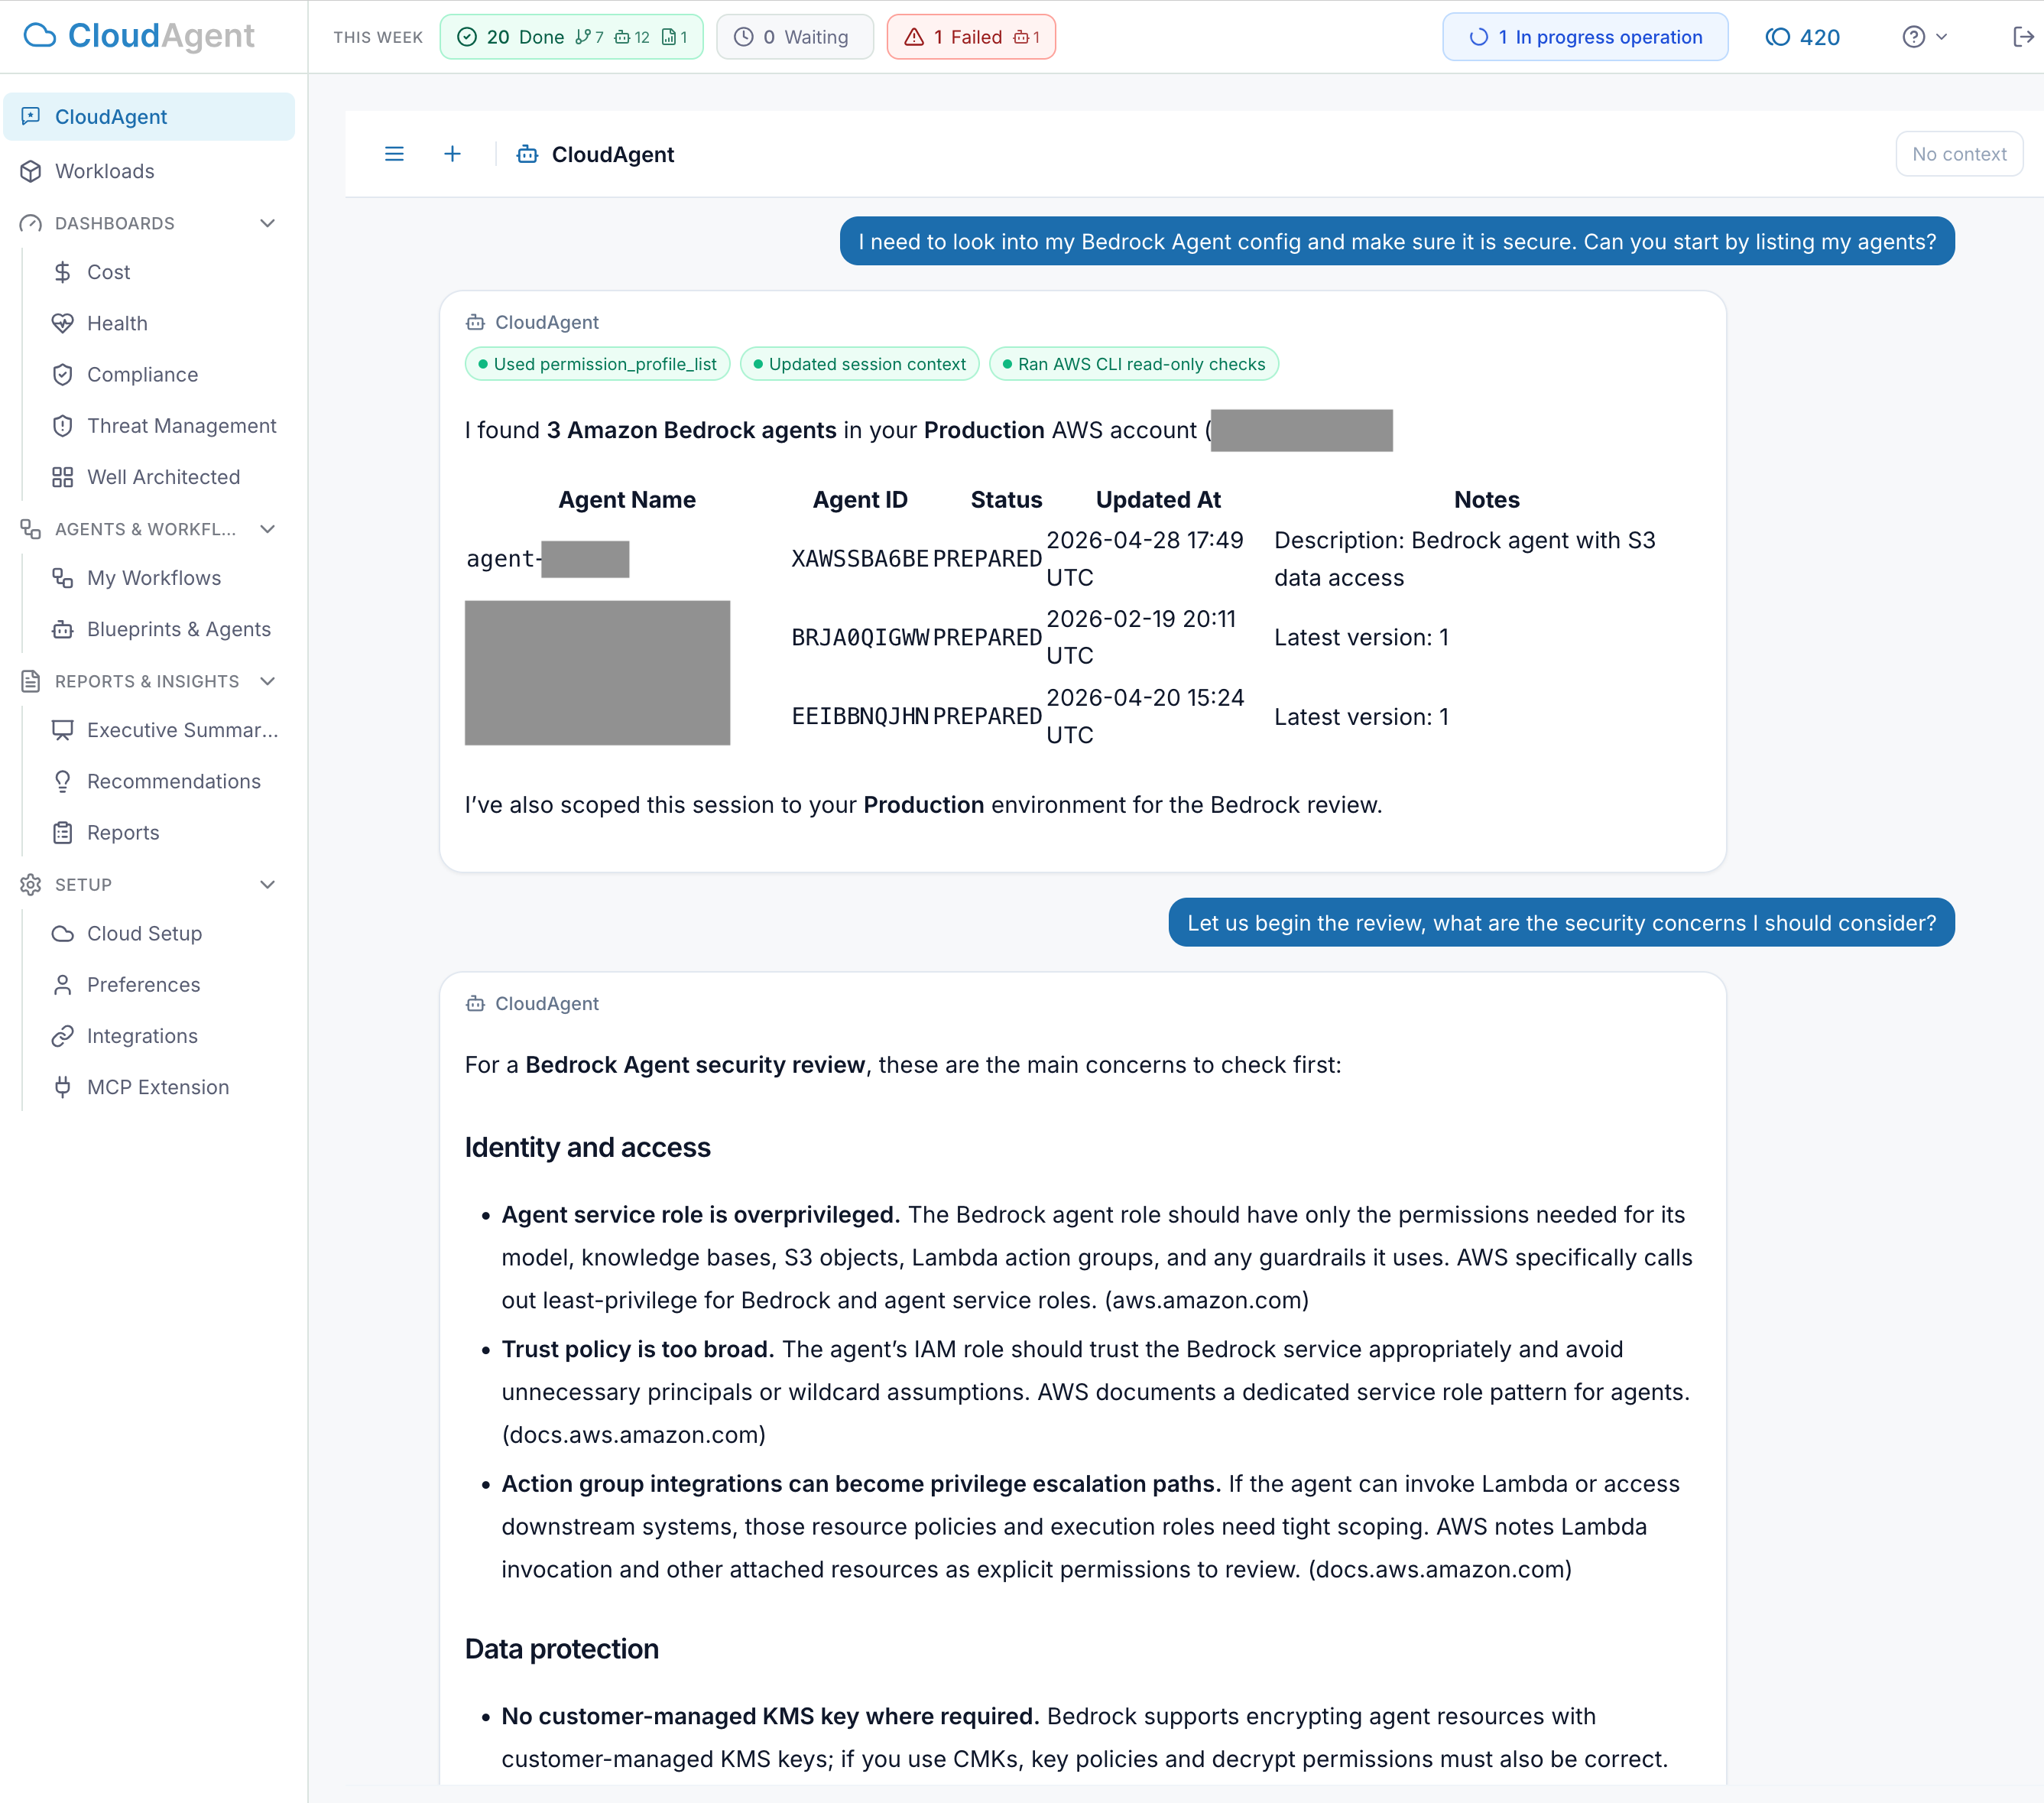This screenshot has height=1803, width=2044.
Task: Click the CloudAgent robot icon in chat header
Action: coord(527,154)
